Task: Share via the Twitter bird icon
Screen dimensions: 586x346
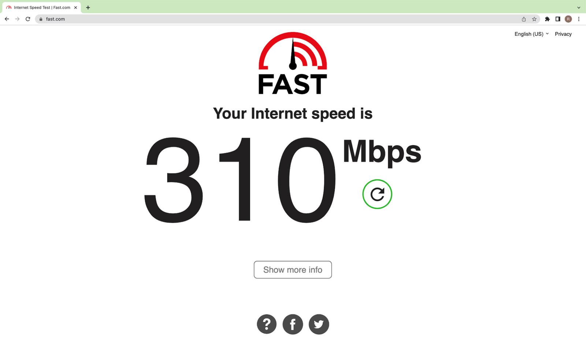Action: point(319,324)
